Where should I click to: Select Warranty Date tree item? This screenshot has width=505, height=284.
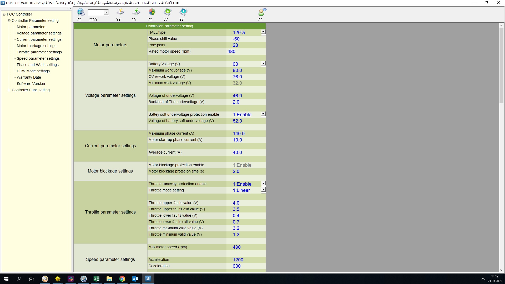click(x=29, y=77)
